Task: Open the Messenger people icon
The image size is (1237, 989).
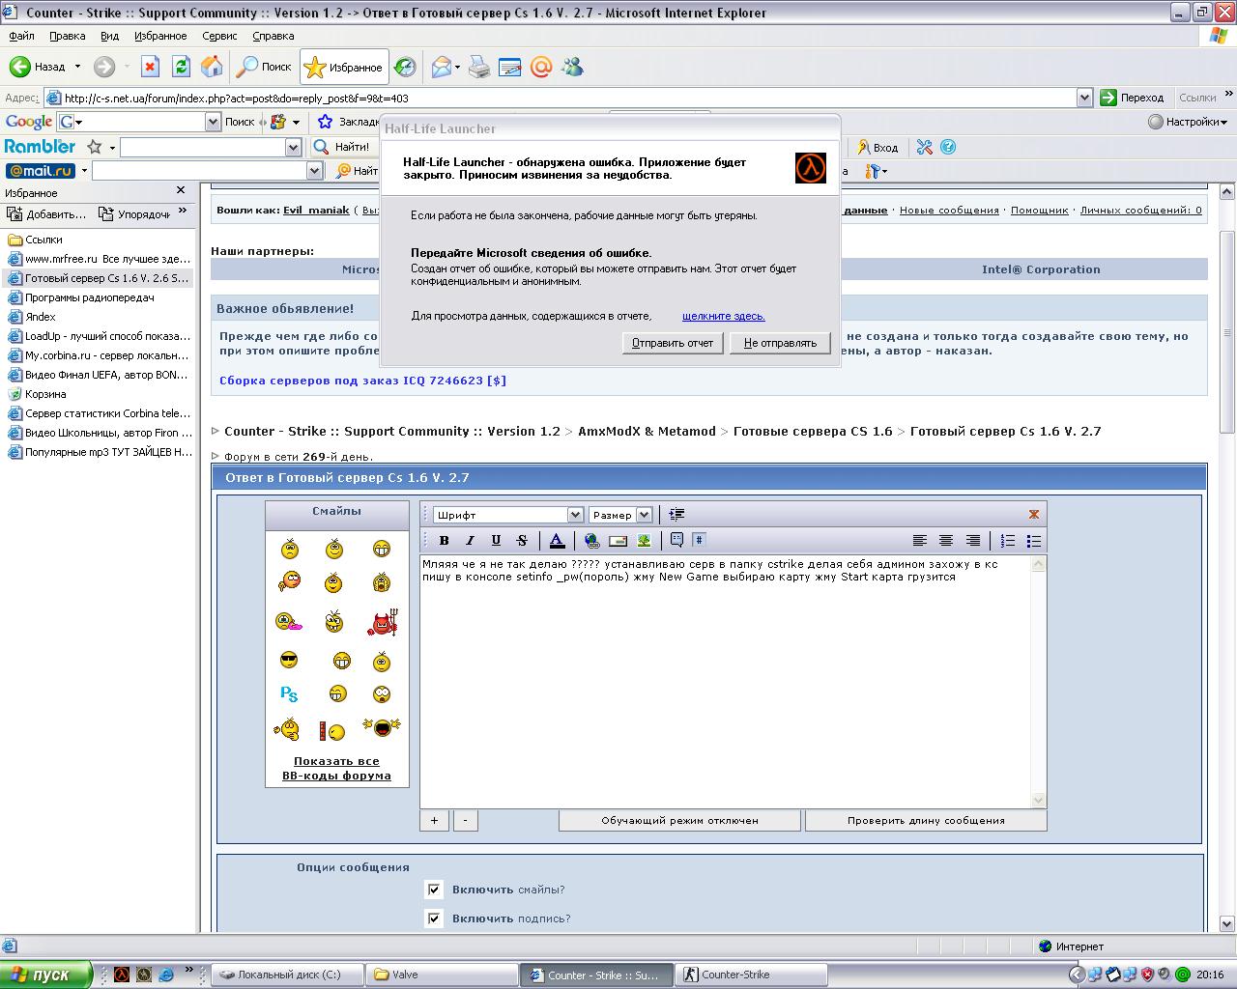Action: pyautogui.click(x=572, y=67)
